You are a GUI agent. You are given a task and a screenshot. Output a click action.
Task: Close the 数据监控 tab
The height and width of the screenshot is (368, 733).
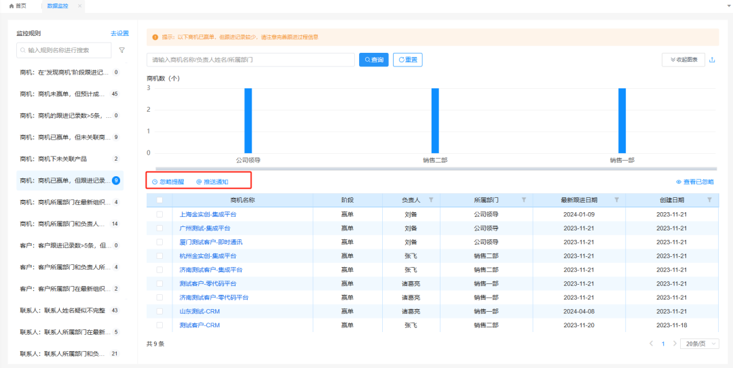[x=79, y=5]
